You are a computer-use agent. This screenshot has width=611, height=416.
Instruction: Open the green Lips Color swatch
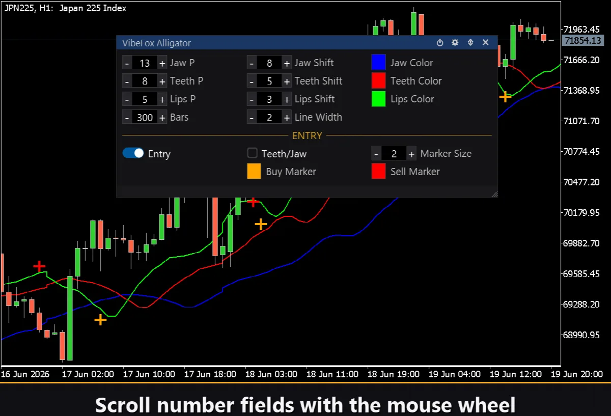[379, 99]
